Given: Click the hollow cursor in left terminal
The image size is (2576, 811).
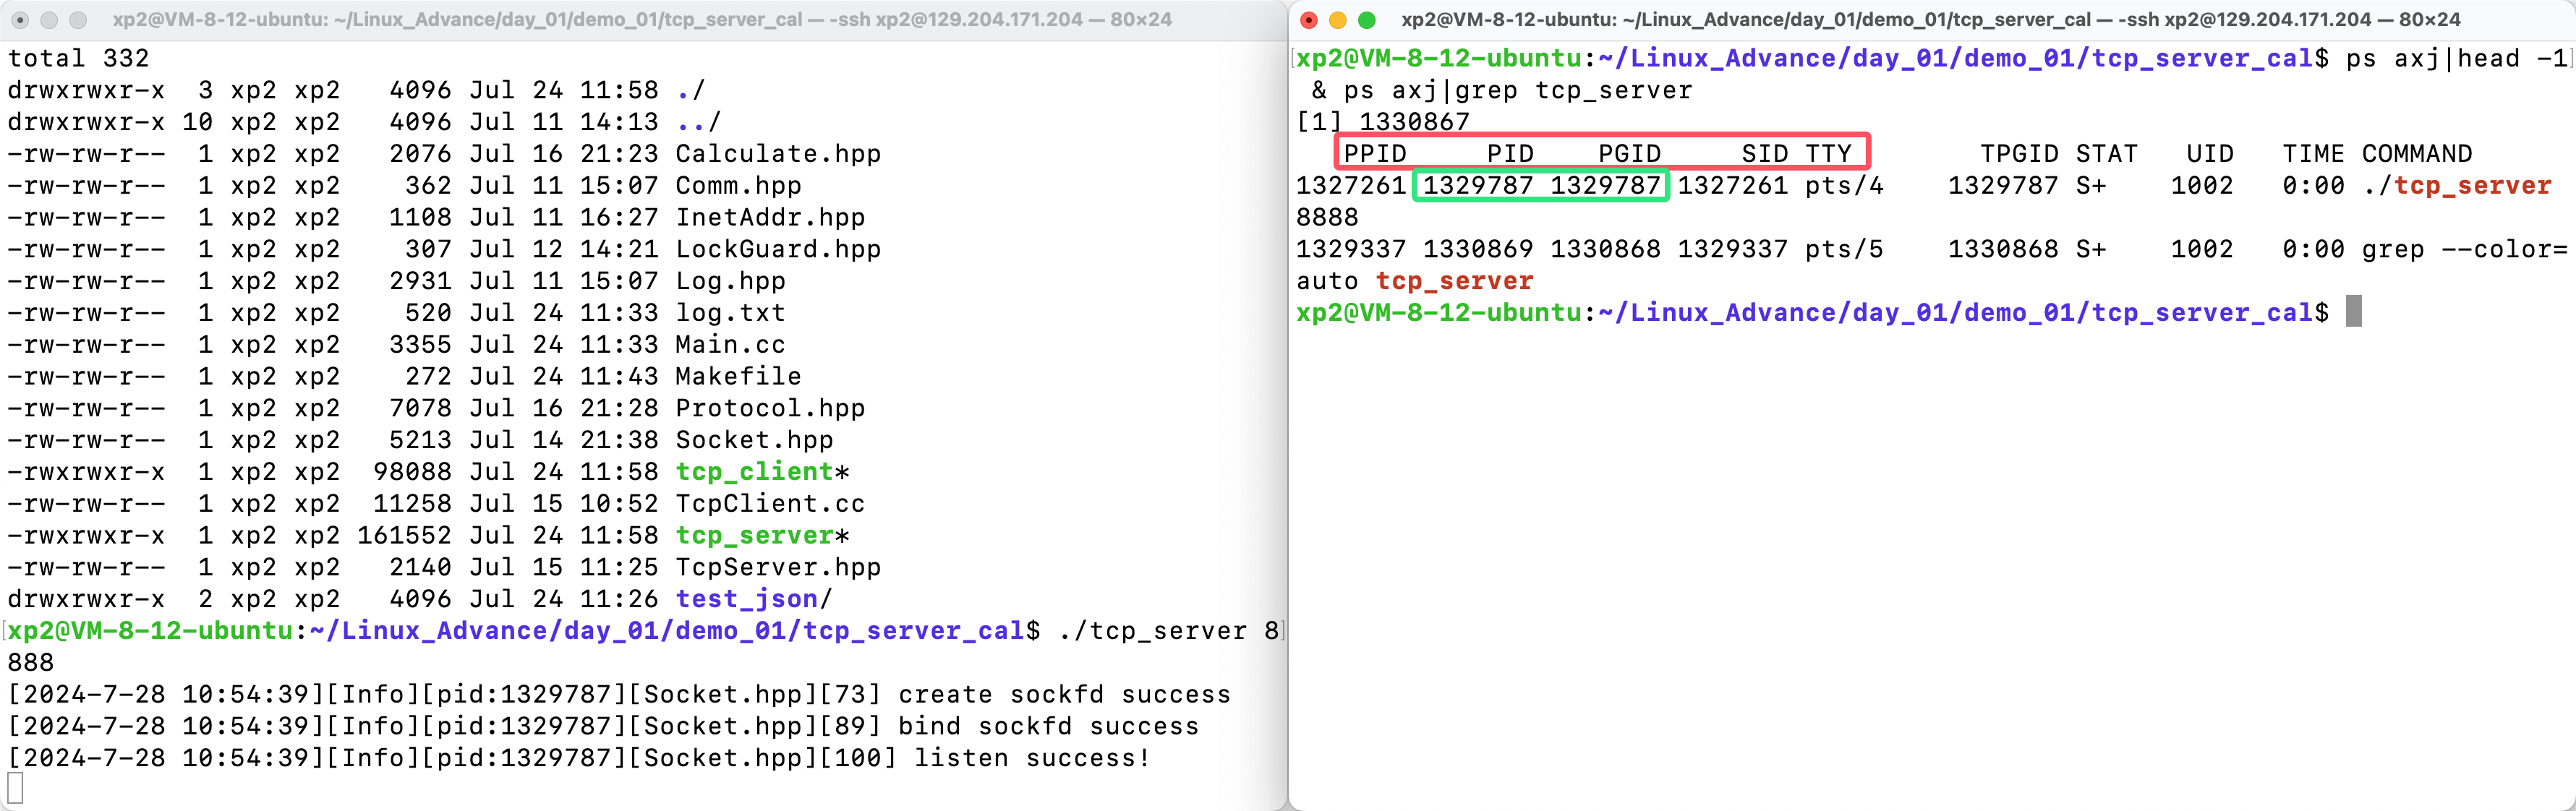Looking at the screenshot, I should click(x=15, y=789).
